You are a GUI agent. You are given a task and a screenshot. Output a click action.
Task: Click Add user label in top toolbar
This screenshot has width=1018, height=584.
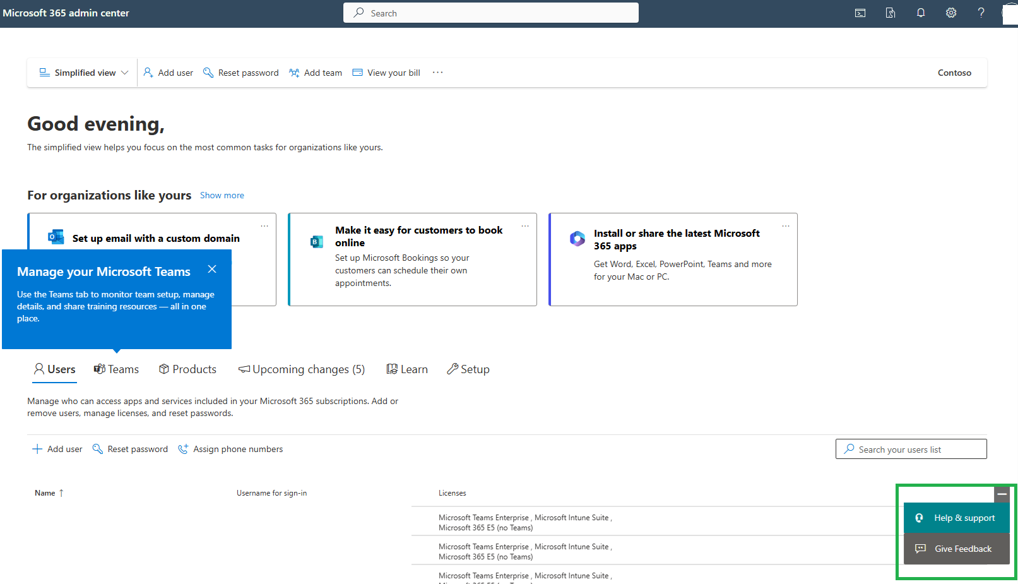175,73
